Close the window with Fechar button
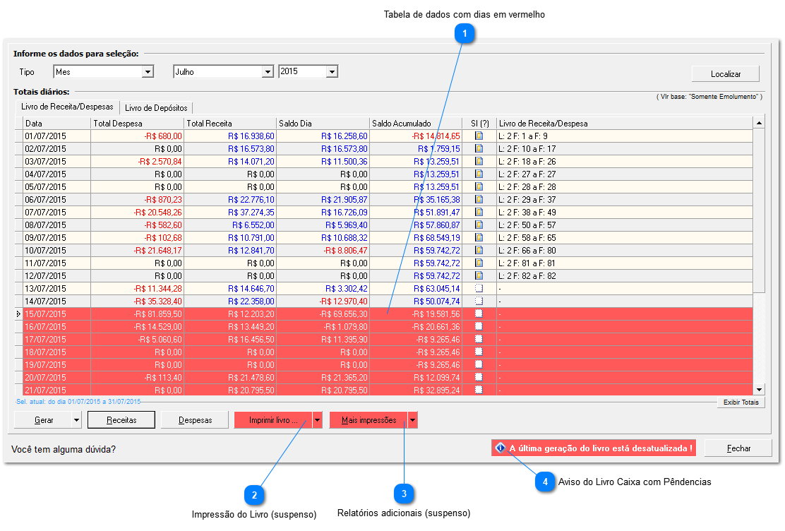 [738, 448]
